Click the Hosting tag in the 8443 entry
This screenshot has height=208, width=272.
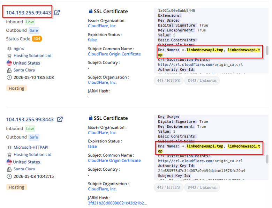(x=16, y=187)
